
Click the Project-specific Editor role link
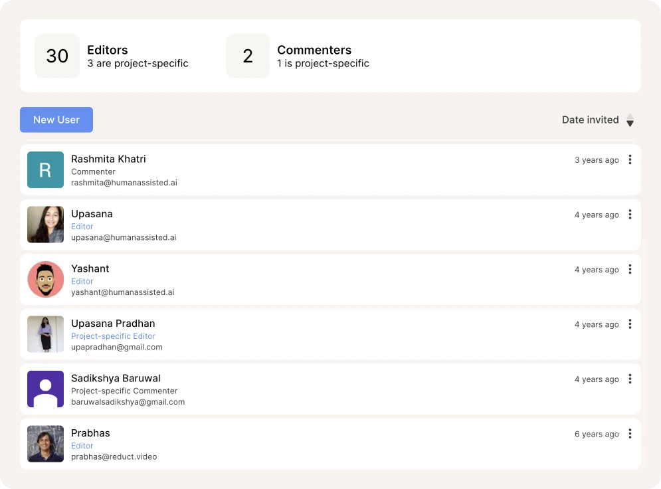[x=113, y=336]
